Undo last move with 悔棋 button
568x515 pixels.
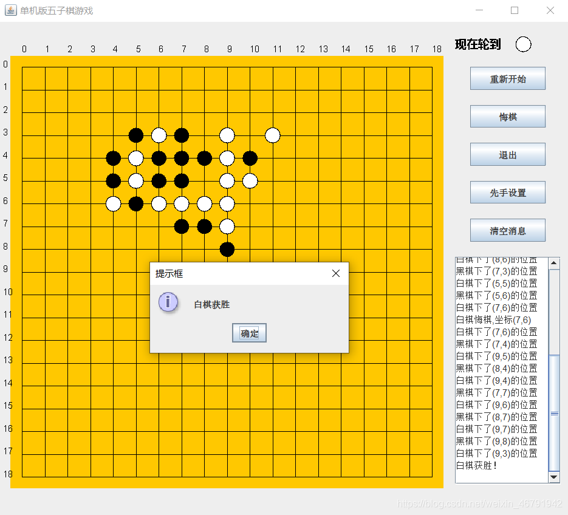pyautogui.click(x=507, y=116)
